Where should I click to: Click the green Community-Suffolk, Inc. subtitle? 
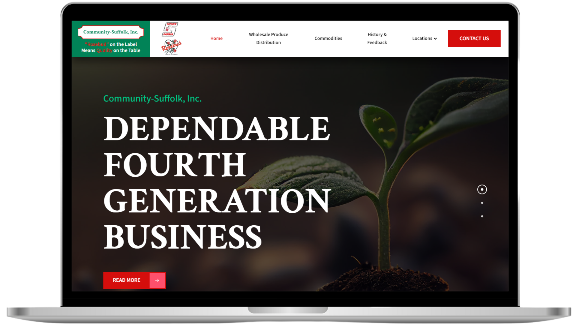click(152, 98)
